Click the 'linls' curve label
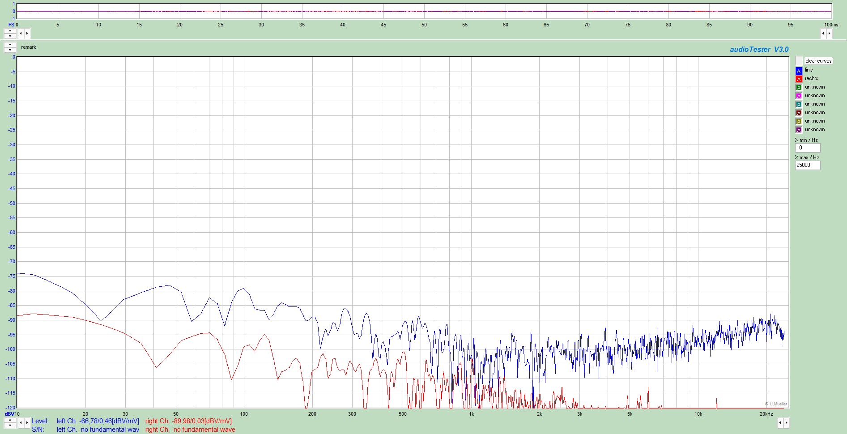Image resolution: width=847 pixels, height=434 pixels. tap(809, 70)
